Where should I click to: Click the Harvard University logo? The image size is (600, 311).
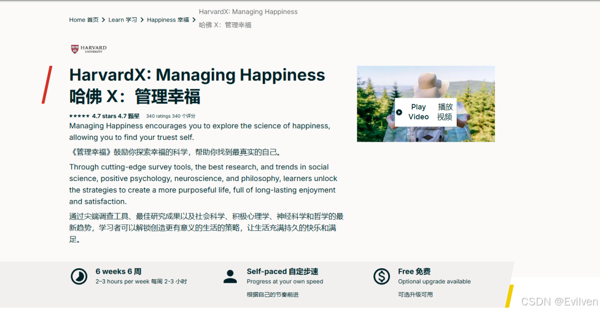coord(89,48)
